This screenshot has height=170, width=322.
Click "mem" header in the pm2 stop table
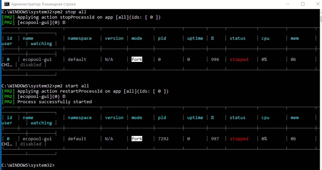[294, 38]
